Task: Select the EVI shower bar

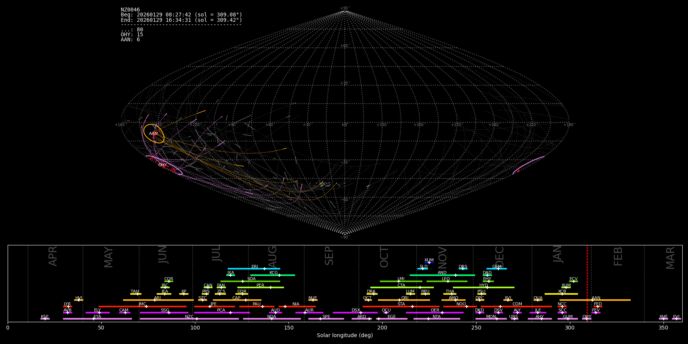Action: click(x=677, y=319)
